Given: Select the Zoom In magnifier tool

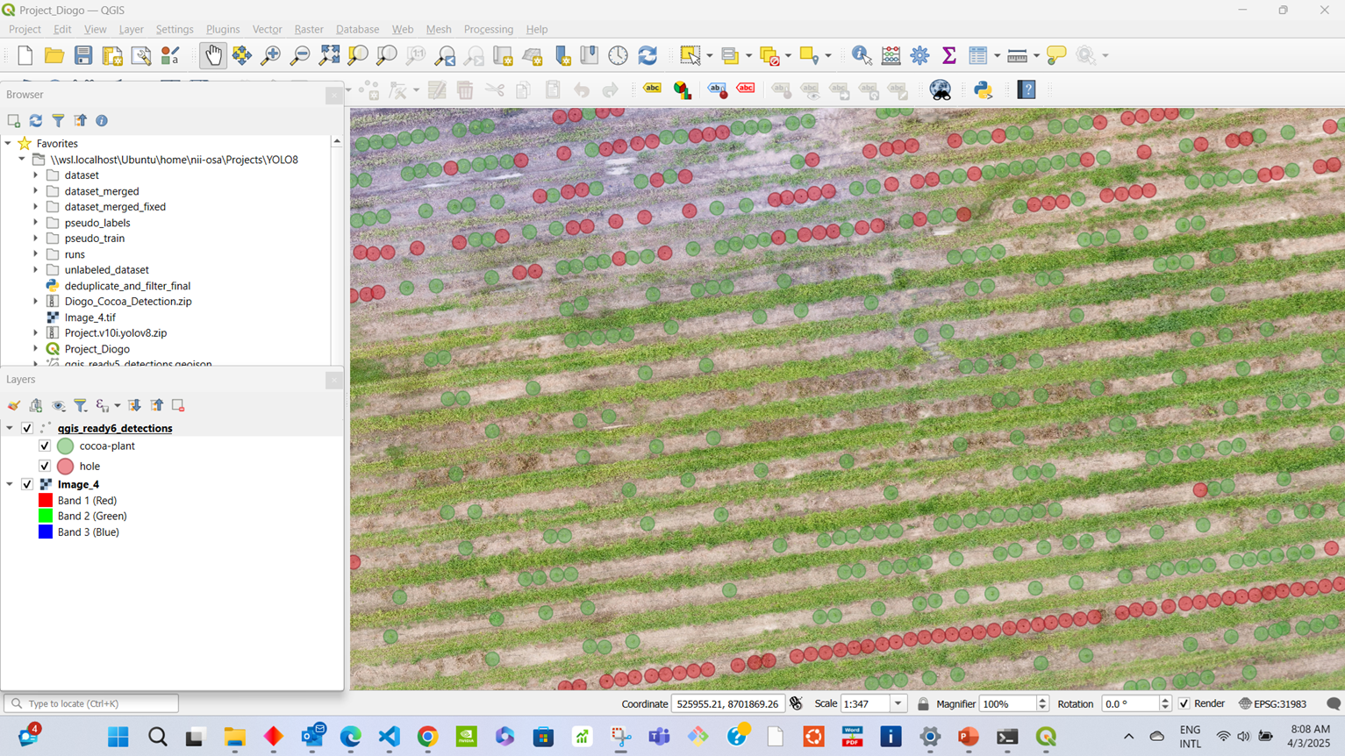Looking at the screenshot, I should click(x=271, y=55).
